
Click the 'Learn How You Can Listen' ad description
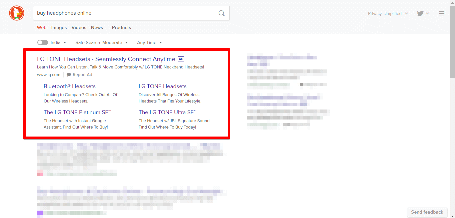(x=120, y=67)
